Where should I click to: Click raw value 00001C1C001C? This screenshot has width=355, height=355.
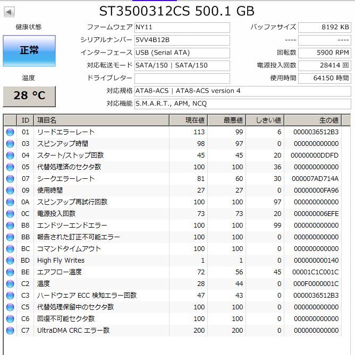click(316, 272)
